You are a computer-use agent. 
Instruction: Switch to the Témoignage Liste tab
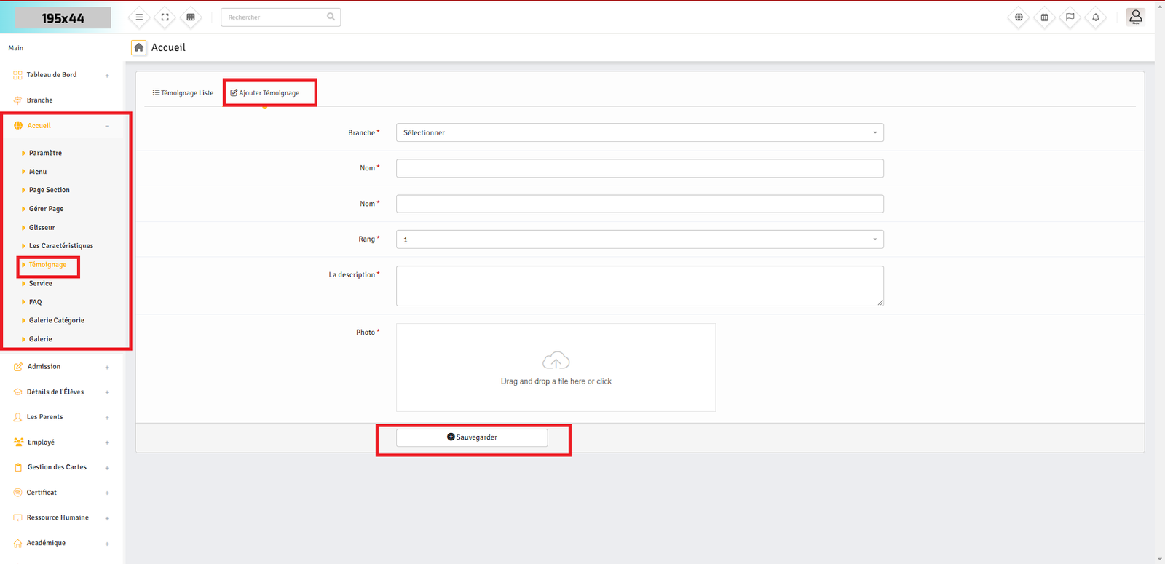[x=183, y=93]
